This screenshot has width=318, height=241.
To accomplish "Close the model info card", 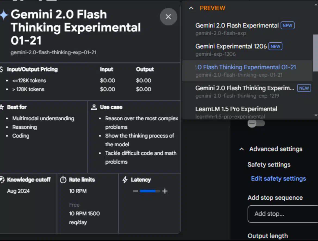I will pos(168,17).
